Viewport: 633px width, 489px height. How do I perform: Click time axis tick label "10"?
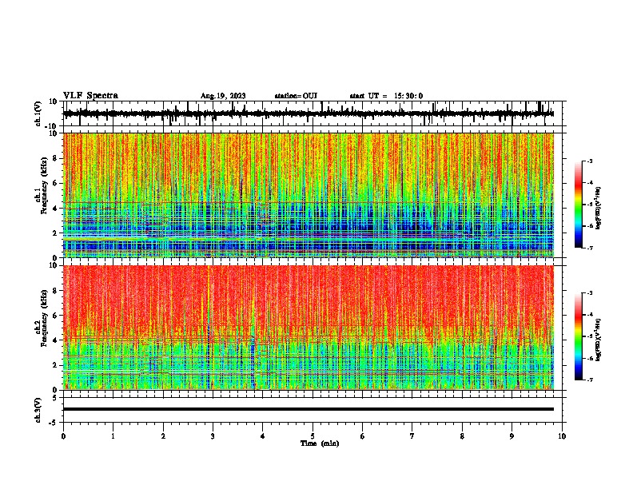click(x=562, y=436)
